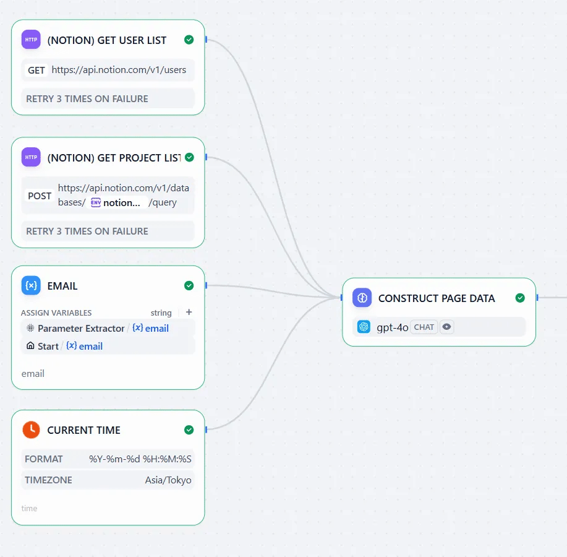Screen dimensions: 567x557
Task: Click the OpenAI gpt-4o model icon
Action: 364,327
